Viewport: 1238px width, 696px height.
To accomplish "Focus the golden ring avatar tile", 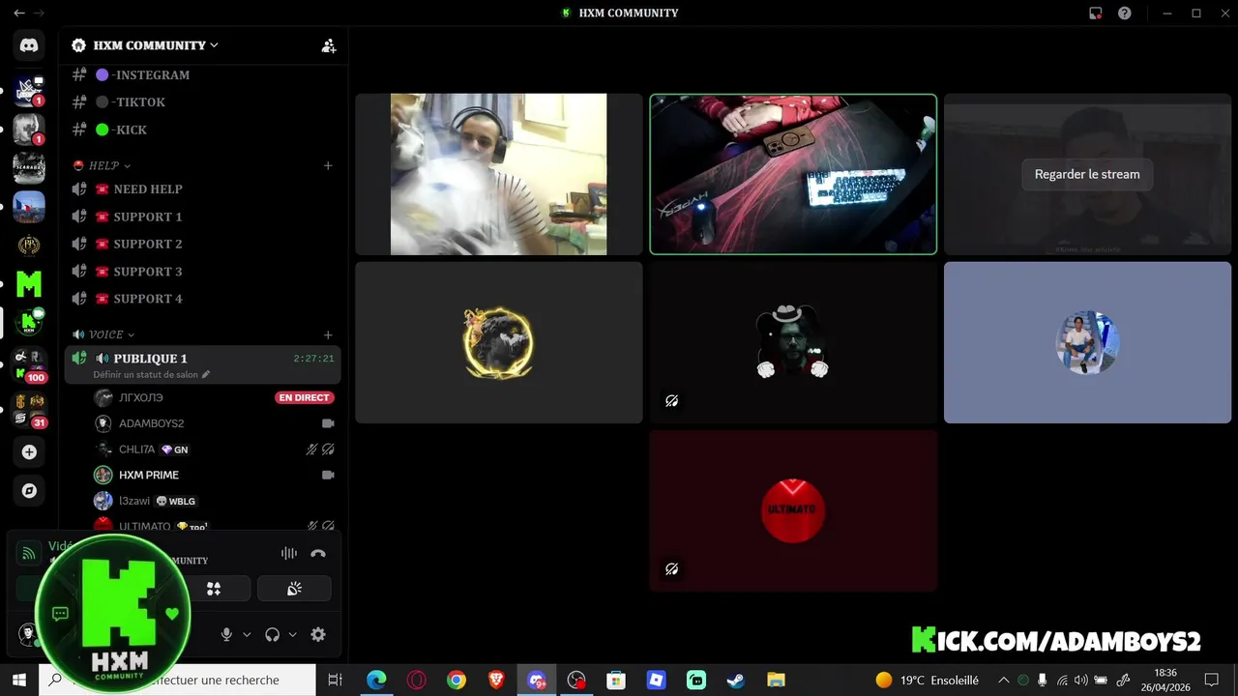I will (x=499, y=342).
